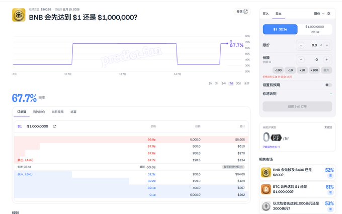Click the 32.3¢ bid price row

[x=131, y=174]
